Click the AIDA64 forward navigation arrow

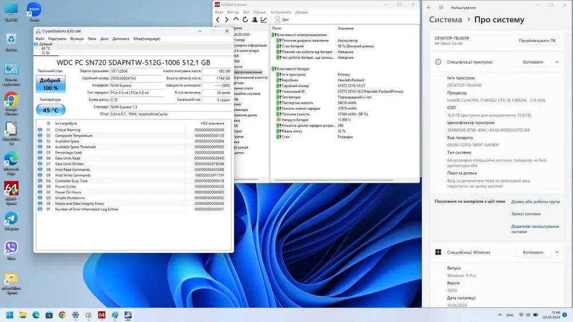226,19
